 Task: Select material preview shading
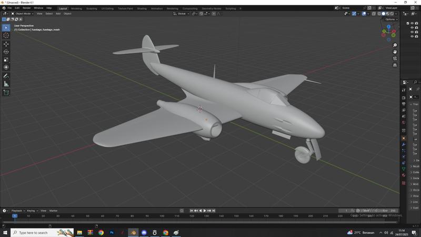pyautogui.click(x=387, y=14)
